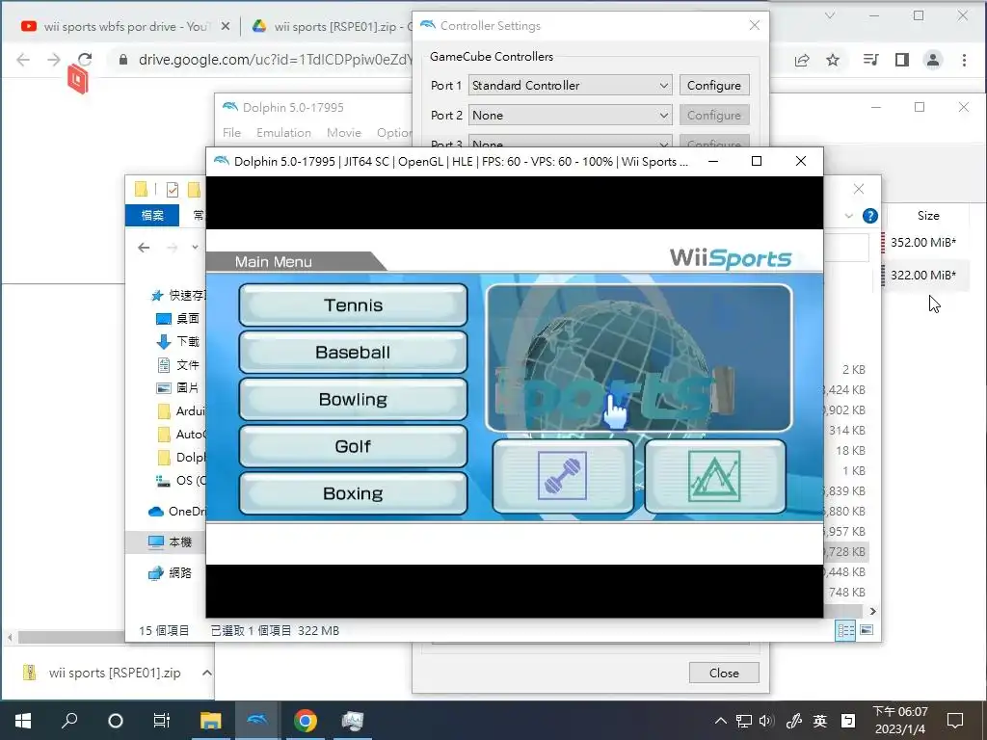The height and width of the screenshot is (740, 987).
Task: Open Chrome profile avatar
Action: coord(933,60)
